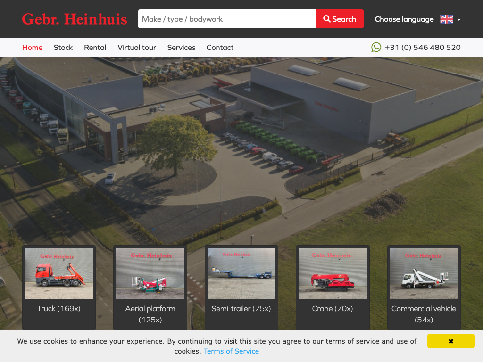The height and width of the screenshot is (362, 483).
Task: Open the Stock menu item
Action: coord(63,48)
